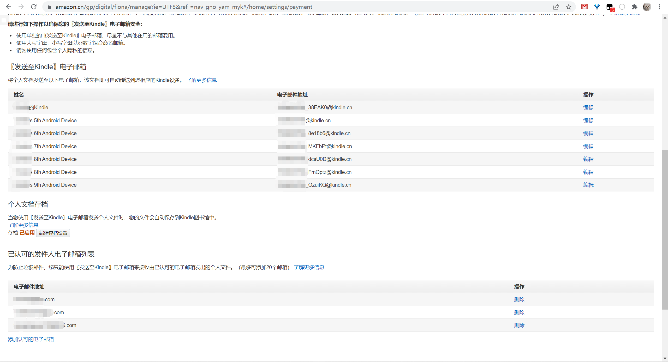The height and width of the screenshot is (362, 668).
Task: Open the share page icon
Action: coord(556,7)
